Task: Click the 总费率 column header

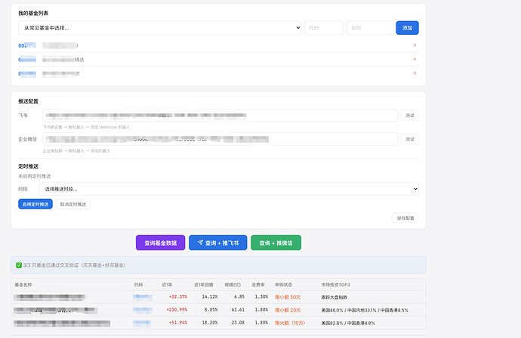Action: [x=258, y=285]
